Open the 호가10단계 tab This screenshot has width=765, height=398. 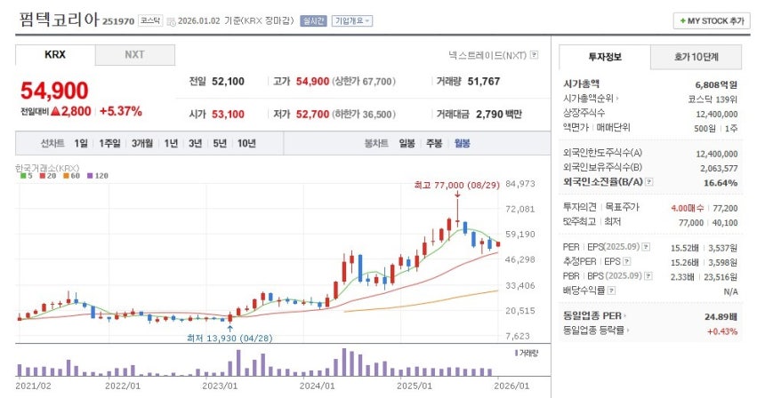click(x=697, y=57)
